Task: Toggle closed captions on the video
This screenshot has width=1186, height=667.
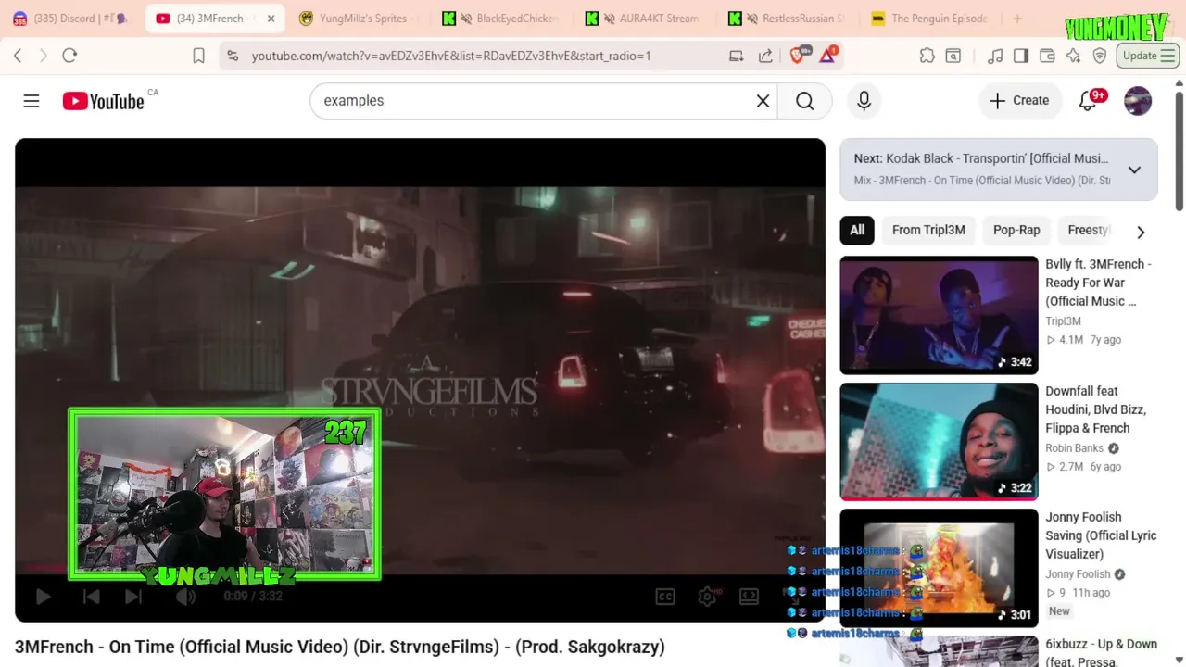Action: point(665,597)
